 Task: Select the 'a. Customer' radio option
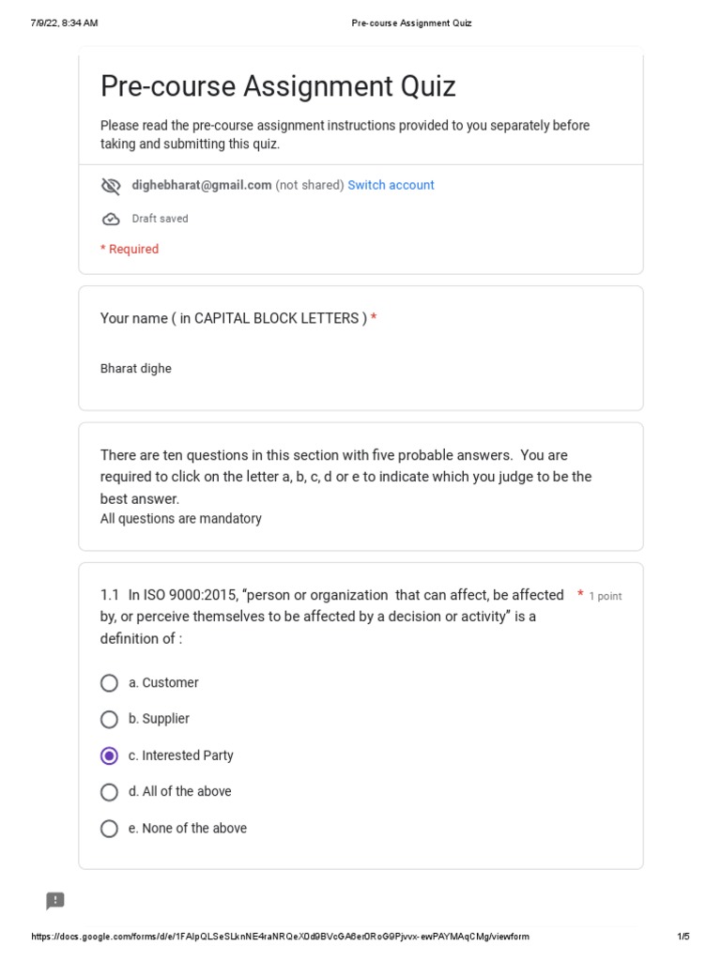click(109, 683)
